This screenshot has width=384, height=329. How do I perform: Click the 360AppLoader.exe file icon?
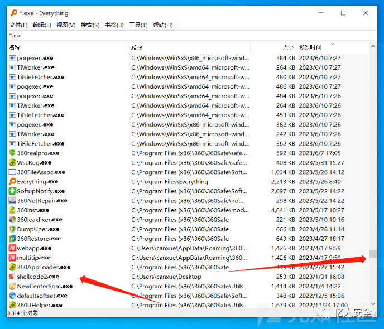(x=12, y=267)
